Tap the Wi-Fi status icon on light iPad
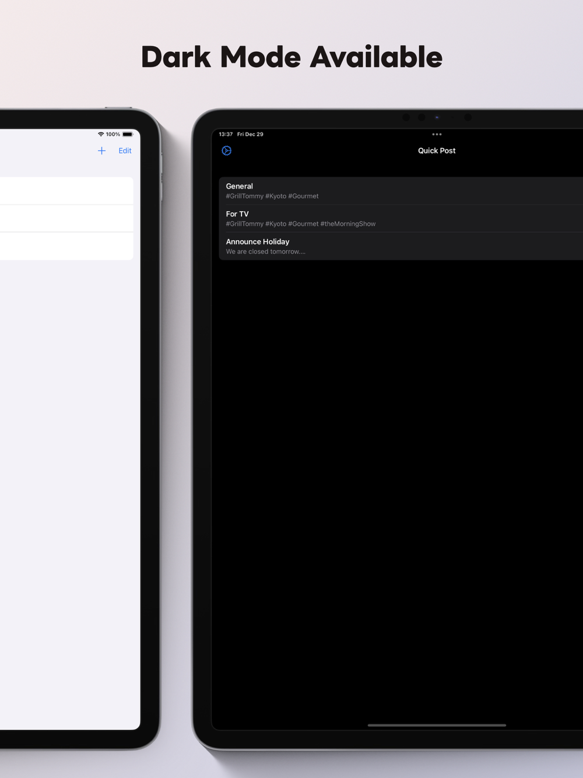The width and height of the screenshot is (583, 778). pos(101,134)
